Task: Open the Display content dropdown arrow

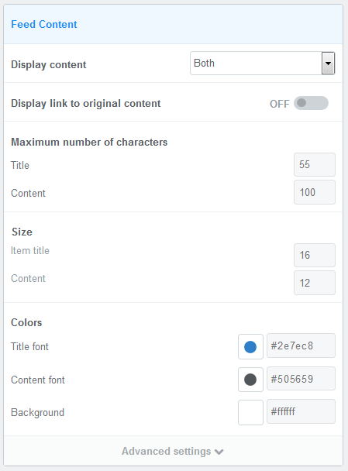Action: pyautogui.click(x=328, y=63)
